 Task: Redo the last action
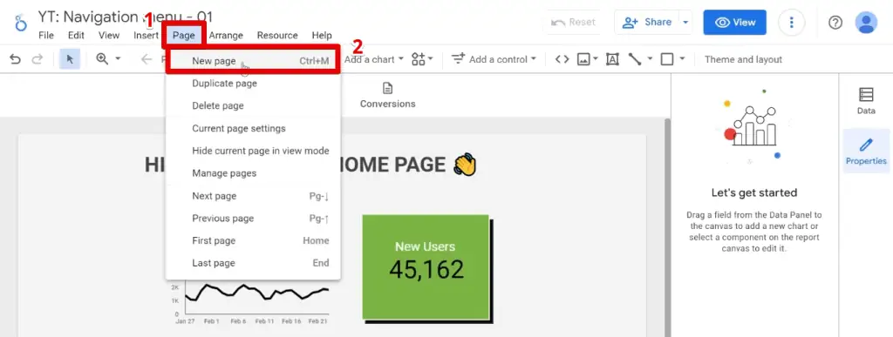[37, 59]
